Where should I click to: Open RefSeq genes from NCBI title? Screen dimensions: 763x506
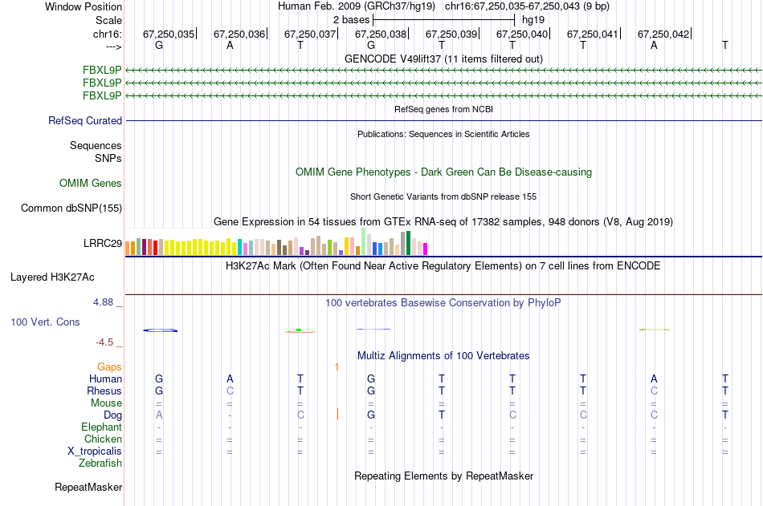(443, 109)
